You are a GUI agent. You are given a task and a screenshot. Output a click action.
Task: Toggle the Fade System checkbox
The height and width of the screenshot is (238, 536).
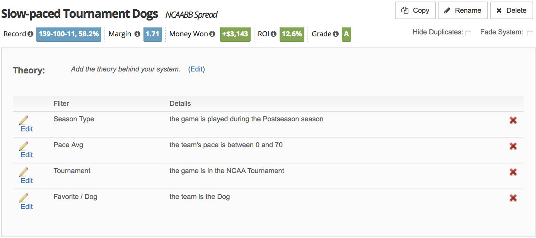(x=530, y=33)
